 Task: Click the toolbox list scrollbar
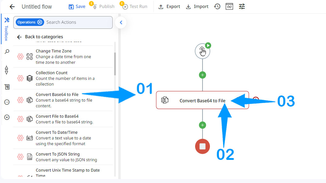click(x=115, y=64)
